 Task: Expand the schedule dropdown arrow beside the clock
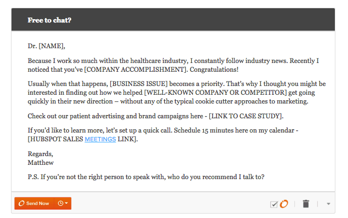point(66,203)
